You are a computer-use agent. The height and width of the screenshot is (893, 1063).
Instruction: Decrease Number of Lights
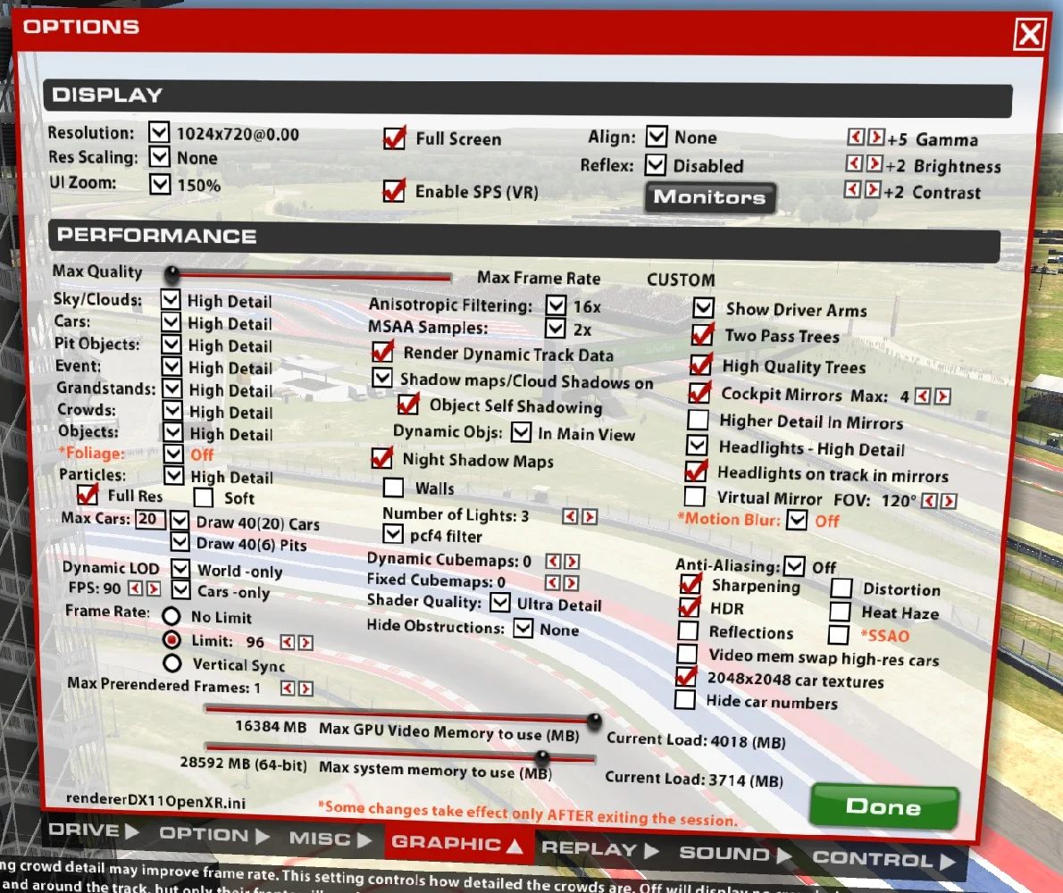tap(570, 517)
